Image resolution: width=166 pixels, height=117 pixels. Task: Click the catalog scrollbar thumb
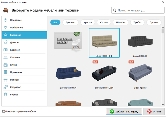(163, 31)
